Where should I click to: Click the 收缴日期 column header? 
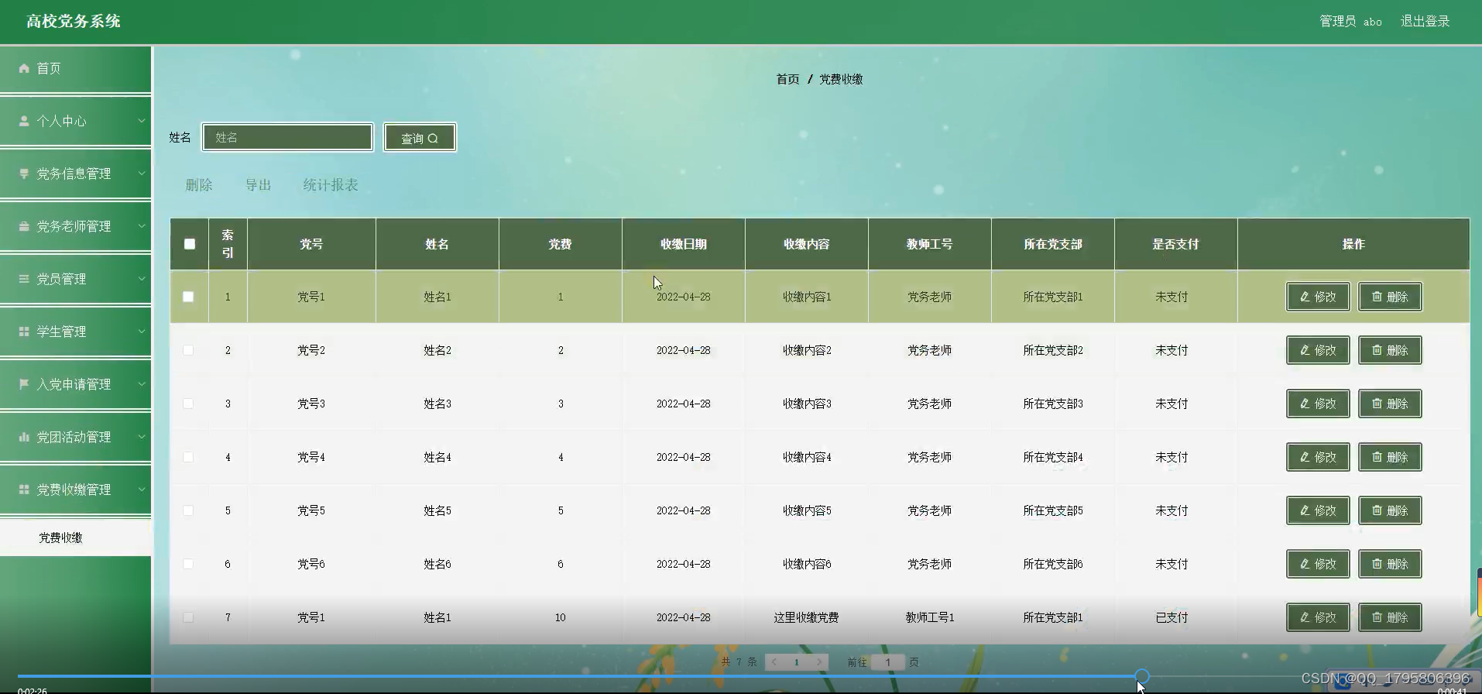pyautogui.click(x=684, y=244)
